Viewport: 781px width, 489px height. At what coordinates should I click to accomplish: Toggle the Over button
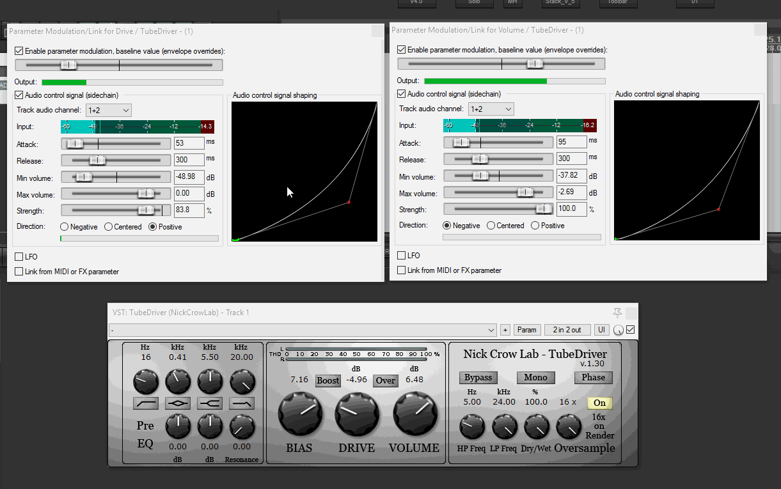click(x=386, y=380)
